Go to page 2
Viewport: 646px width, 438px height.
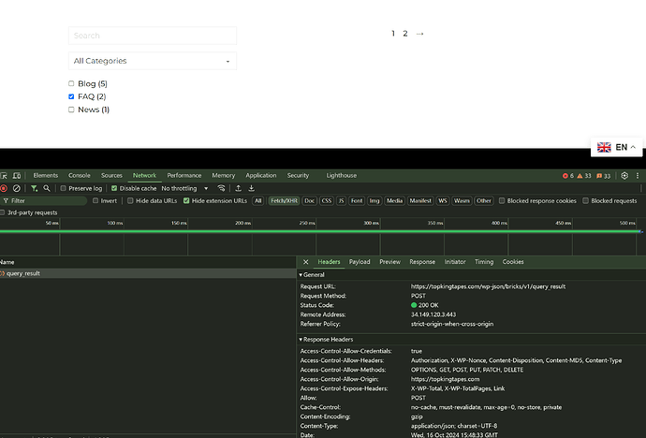(x=405, y=34)
